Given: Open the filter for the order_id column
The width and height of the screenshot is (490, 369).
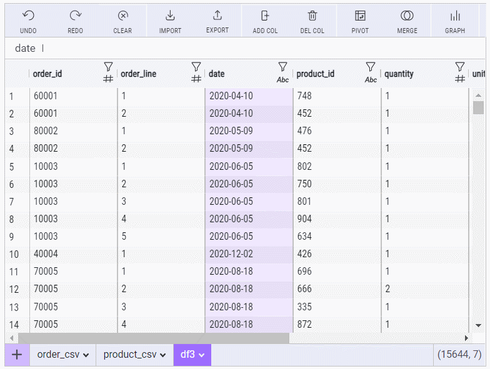Looking at the screenshot, I should click(x=107, y=67).
